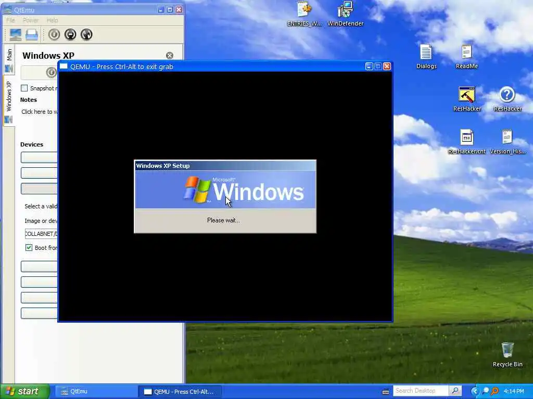Toggle the Boot from checkbox
This screenshot has height=399, width=533.
click(x=29, y=248)
